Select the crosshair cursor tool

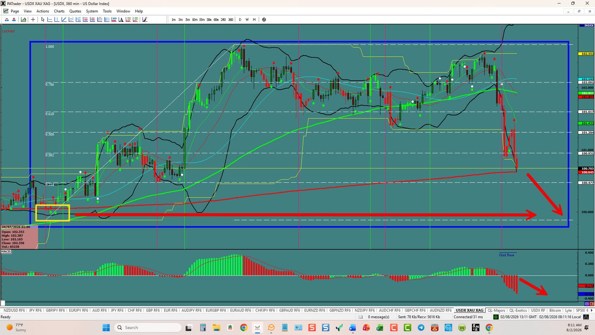33,19
